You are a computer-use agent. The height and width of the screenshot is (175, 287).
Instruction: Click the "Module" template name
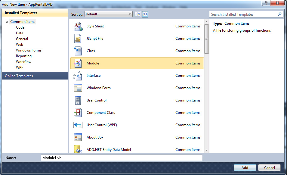pyautogui.click(x=93, y=63)
